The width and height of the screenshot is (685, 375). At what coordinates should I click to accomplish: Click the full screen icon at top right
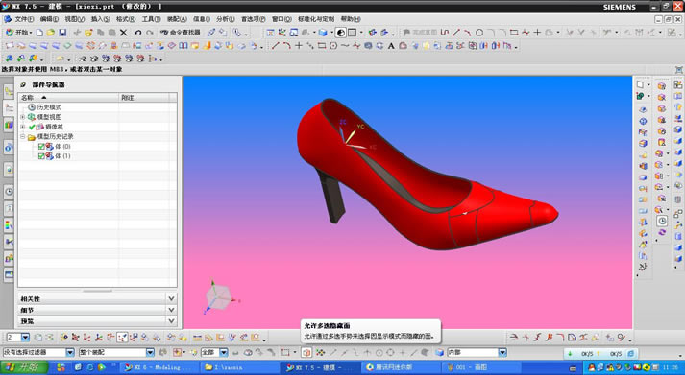pyautogui.click(x=678, y=70)
